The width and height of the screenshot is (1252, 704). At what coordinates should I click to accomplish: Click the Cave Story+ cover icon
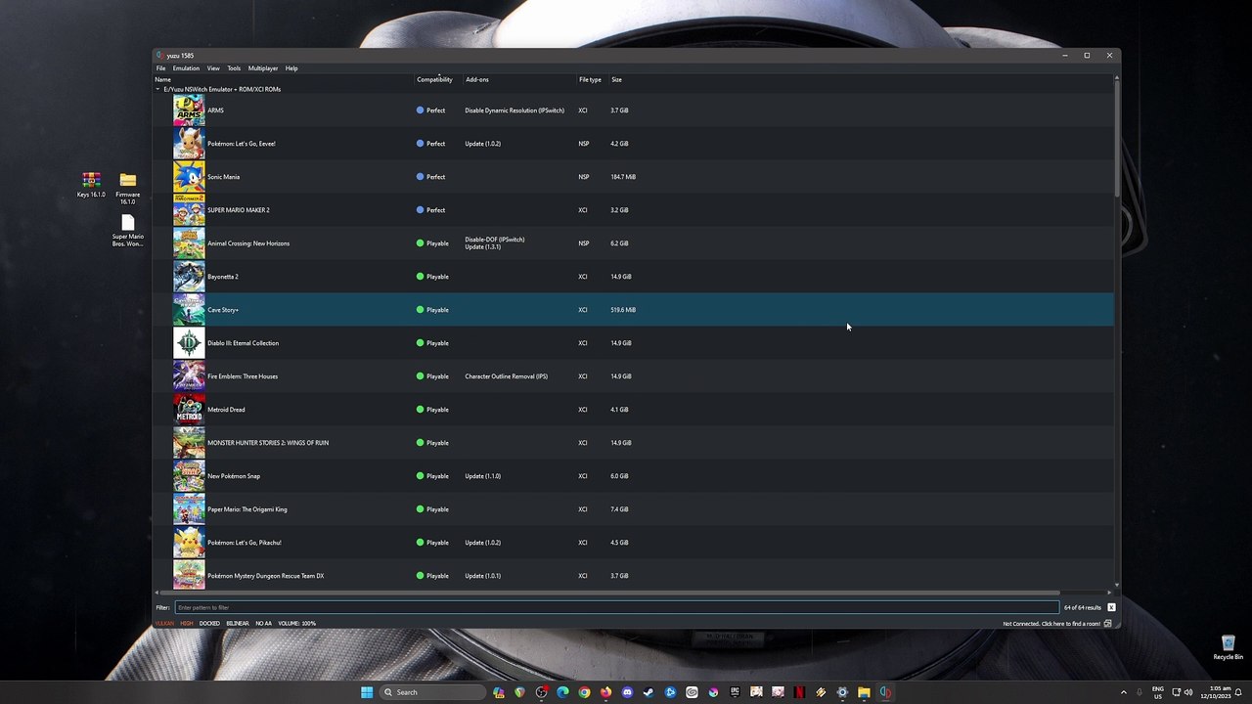coord(189,310)
